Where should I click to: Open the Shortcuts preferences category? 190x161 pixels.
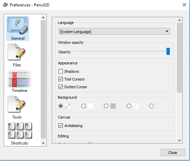coord(20,134)
